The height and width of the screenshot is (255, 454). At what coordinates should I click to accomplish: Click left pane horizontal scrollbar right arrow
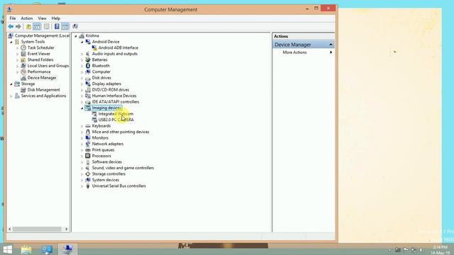pyautogui.click(x=66, y=229)
